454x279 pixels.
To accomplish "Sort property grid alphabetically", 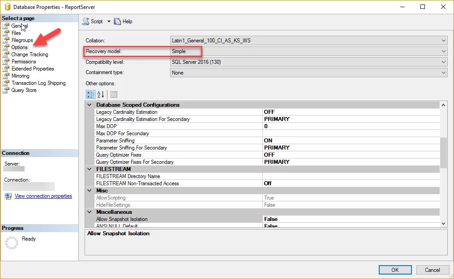I will coord(100,95).
